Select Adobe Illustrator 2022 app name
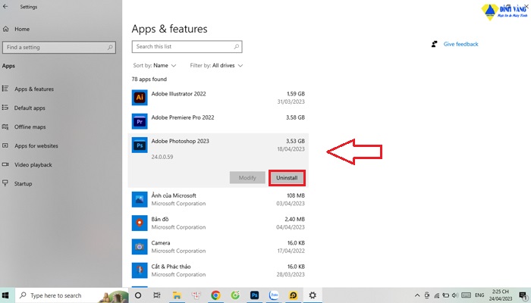Screen dimensions: 531x303 (x=178, y=94)
